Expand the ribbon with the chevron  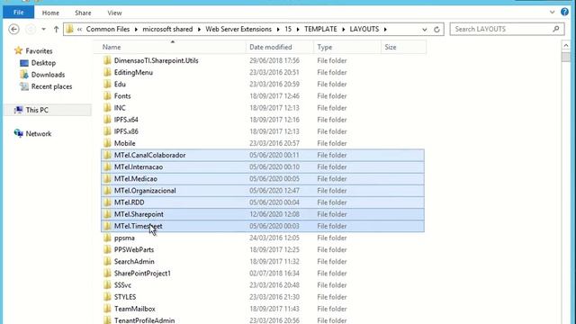pos(552,12)
